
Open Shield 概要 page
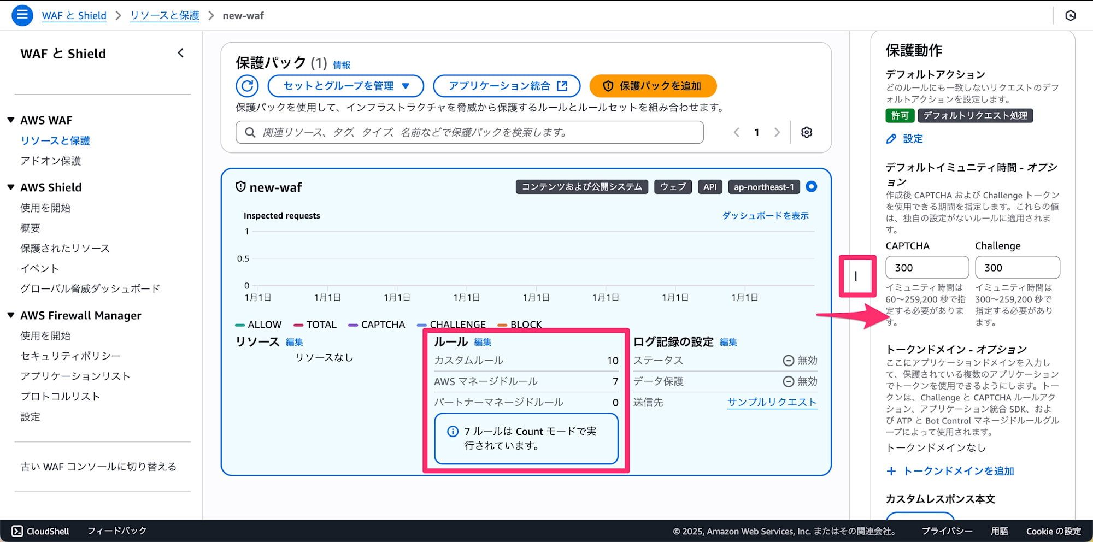31,228
